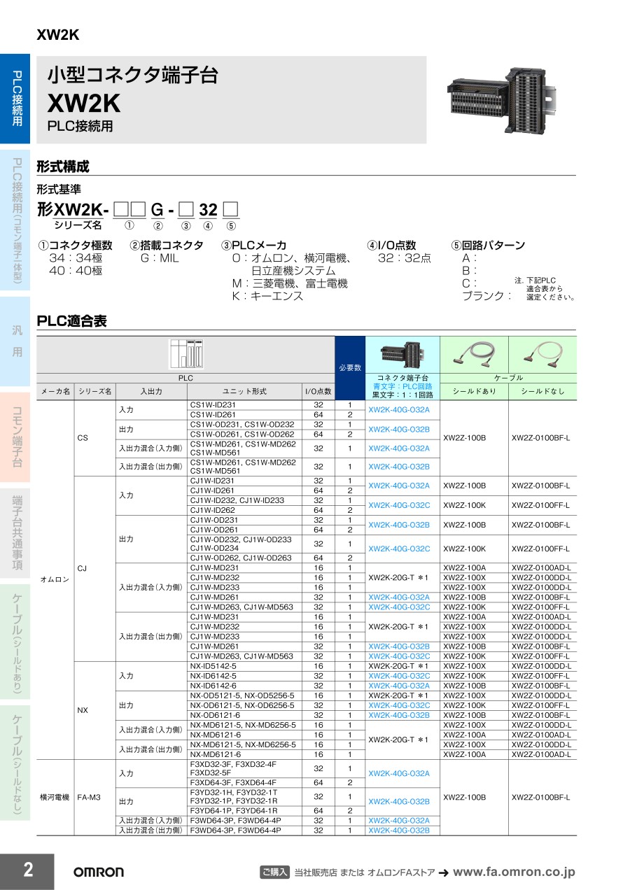Open the www.fa.omron.co.jp link
630x890 pixels.
(514, 872)
